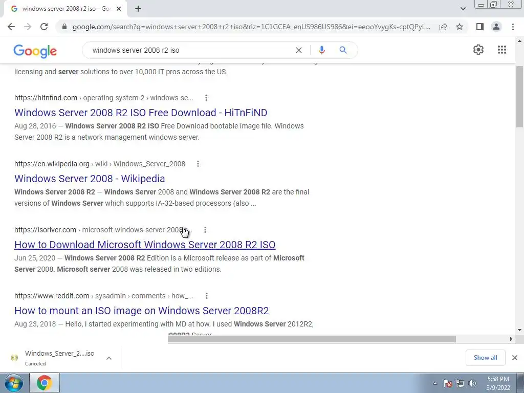524x393 pixels.
Task: Click the forward navigation arrow
Action: tap(28, 27)
